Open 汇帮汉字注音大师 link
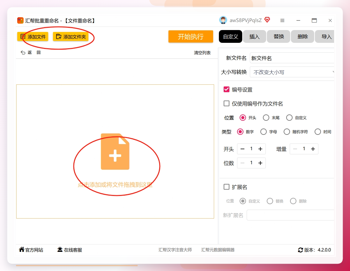Viewport: 350px width, 271px height. [x=175, y=250]
